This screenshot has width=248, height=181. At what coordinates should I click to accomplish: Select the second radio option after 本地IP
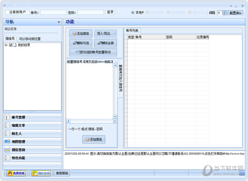pos(148,12)
